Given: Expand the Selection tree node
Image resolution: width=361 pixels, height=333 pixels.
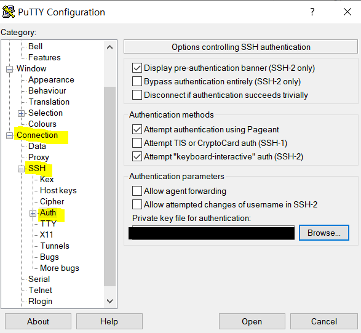Looking at the screenshot, I should (21, 113).
